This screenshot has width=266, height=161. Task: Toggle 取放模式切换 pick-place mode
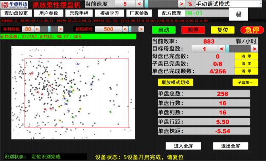tap(175, 82)
